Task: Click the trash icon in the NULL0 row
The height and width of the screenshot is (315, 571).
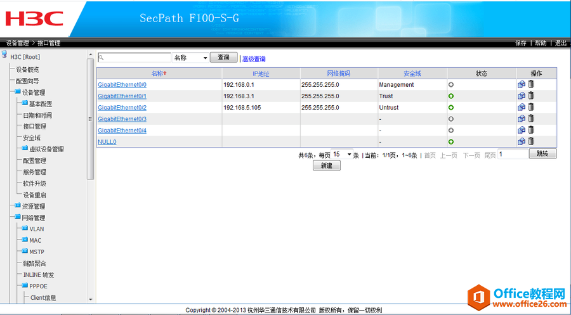Action: point(531,141)
